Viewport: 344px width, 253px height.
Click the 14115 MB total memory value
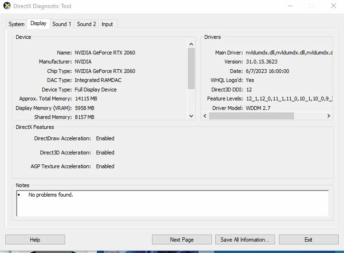(x=86, y=99)
